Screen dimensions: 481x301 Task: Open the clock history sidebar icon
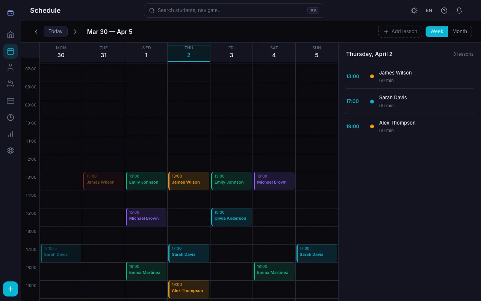point(11,117)
